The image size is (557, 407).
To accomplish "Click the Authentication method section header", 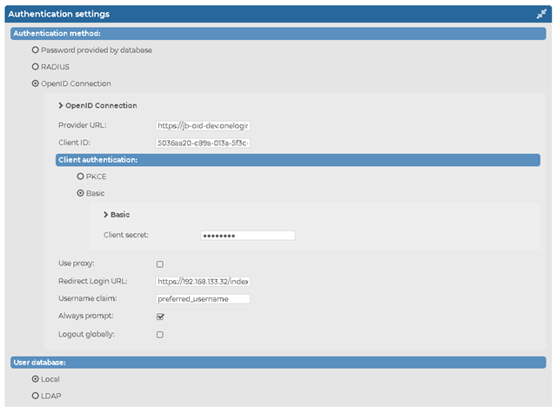I will (x=278, y=33).
